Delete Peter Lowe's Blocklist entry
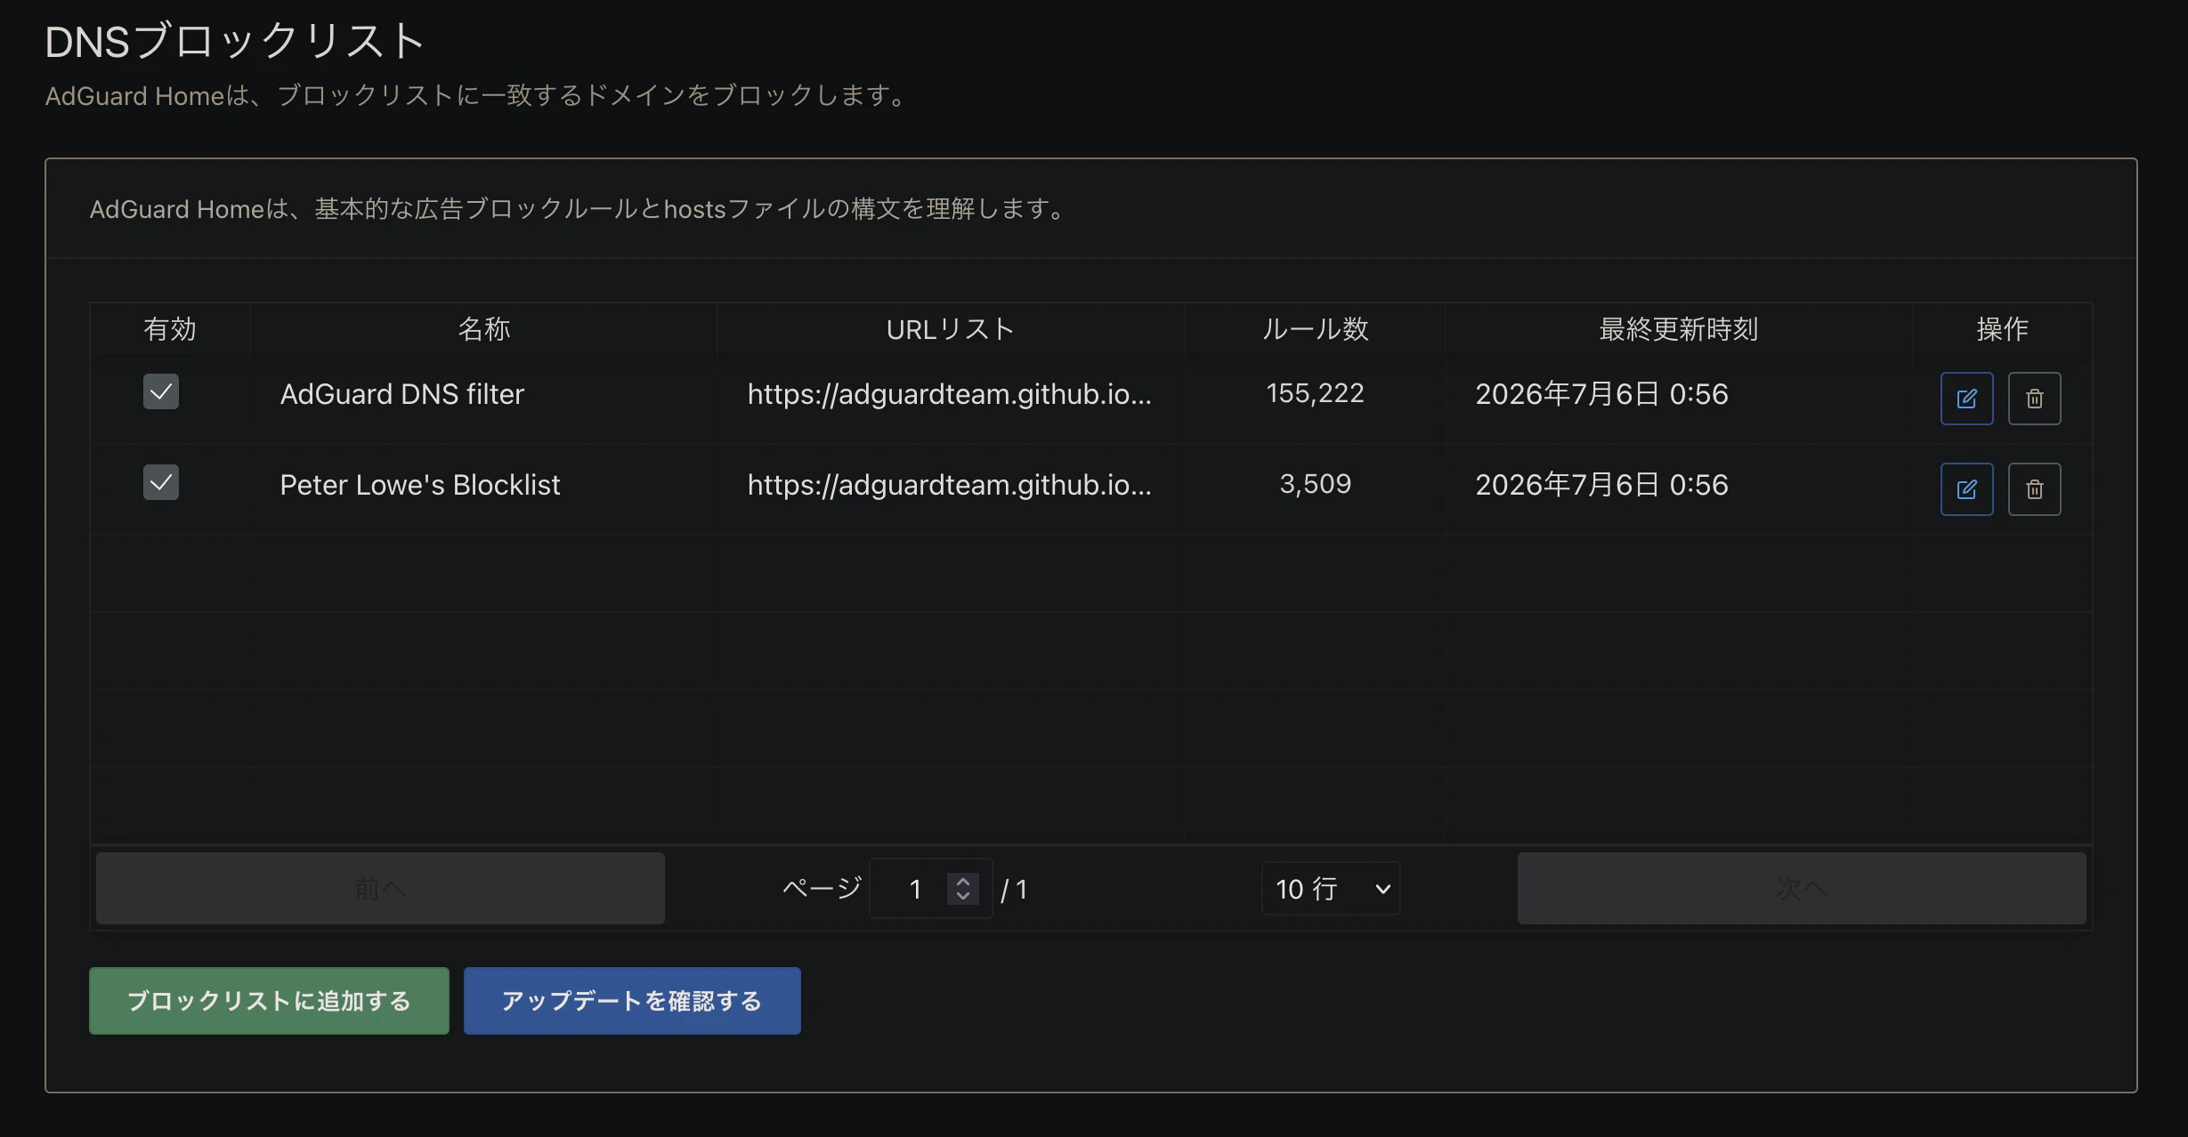Image resolution: width=2188 pixels, height=1137 pixels. pyautogui.click(x=2034, y=489)
